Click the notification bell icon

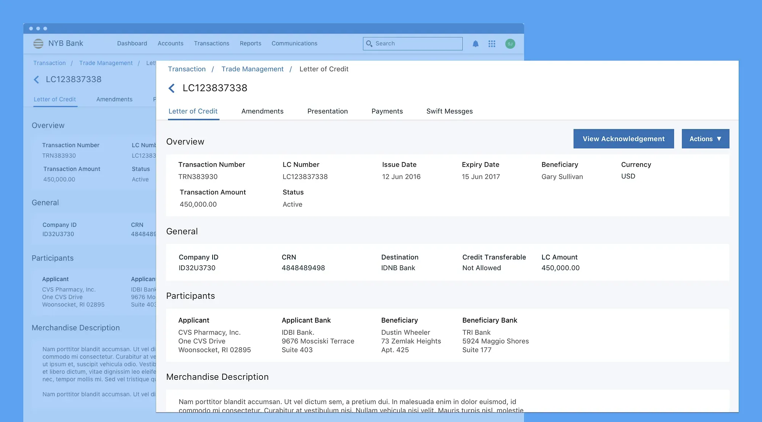pos(475,44)
